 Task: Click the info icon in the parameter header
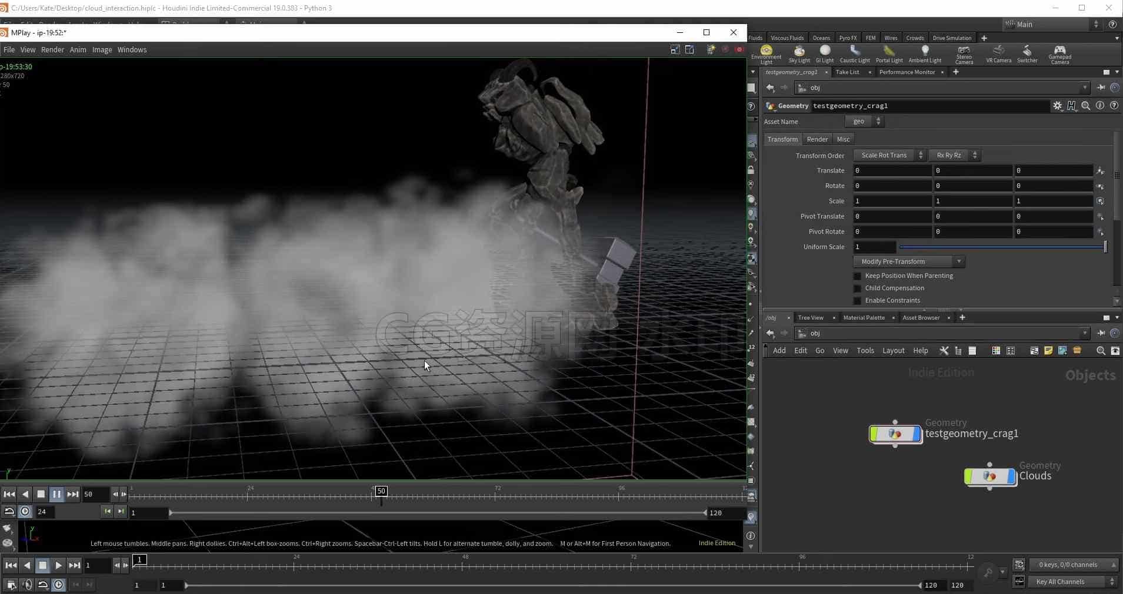point(1100,106)
